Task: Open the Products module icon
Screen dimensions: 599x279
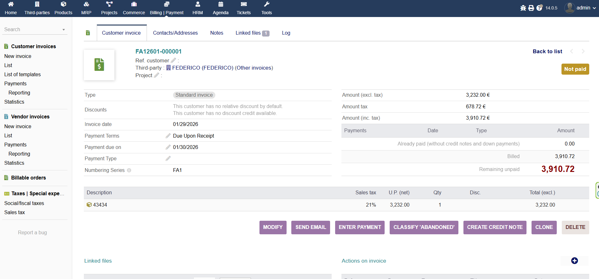Action: click(x=63, y=4)
